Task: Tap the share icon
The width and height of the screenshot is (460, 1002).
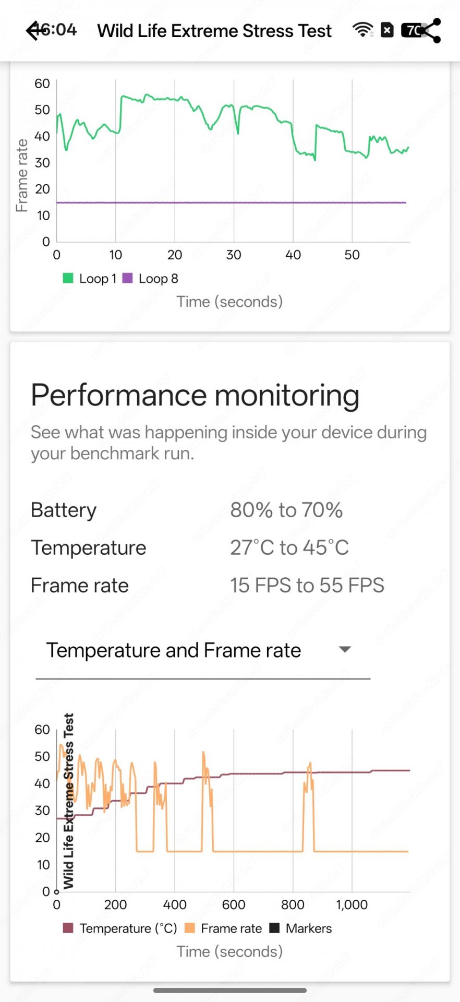Action: pos(432,31)
